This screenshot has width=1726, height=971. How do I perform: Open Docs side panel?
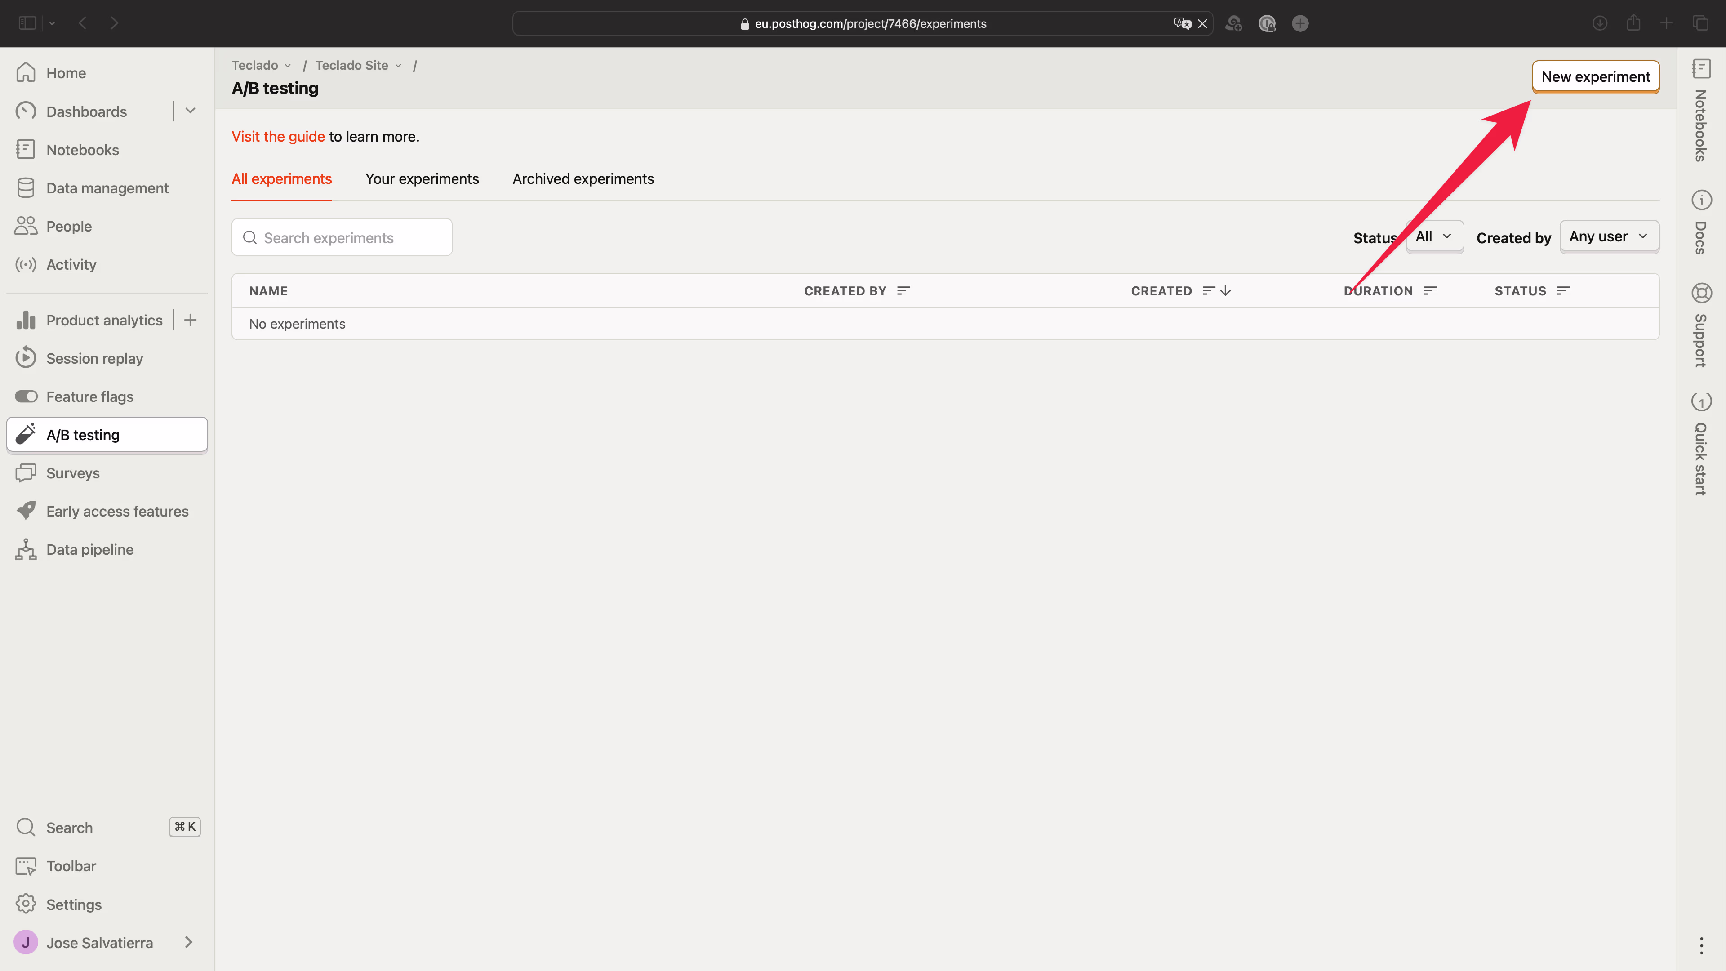[x=1701, y=223]
